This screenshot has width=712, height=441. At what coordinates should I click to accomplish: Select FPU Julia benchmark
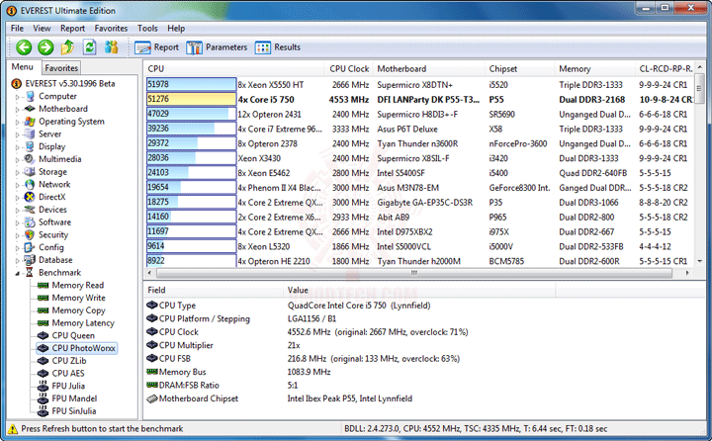click(68, 386)
